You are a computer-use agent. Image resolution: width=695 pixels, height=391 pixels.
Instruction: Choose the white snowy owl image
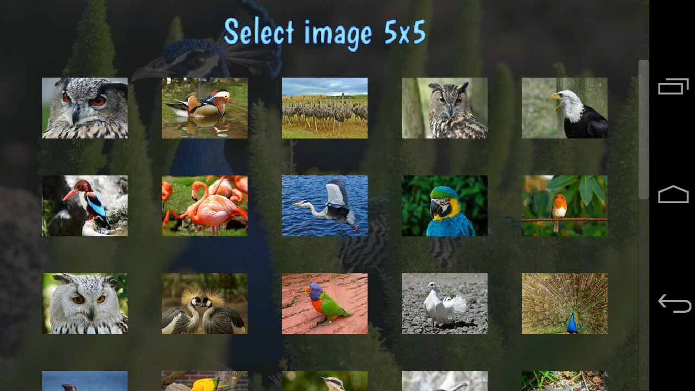point(85,304)
